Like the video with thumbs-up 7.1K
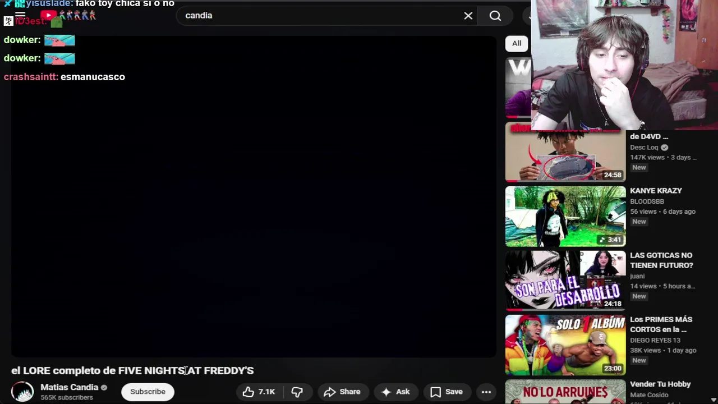The height and width of the screenshot is (404, 718). pos(260,392)
